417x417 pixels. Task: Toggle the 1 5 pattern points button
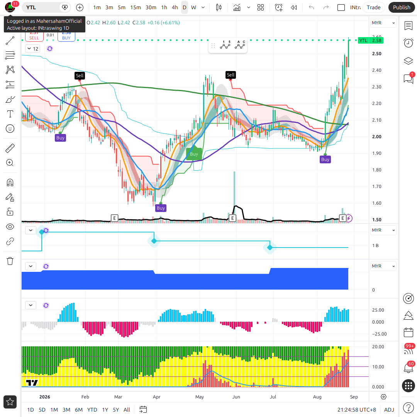click(225, 45)
